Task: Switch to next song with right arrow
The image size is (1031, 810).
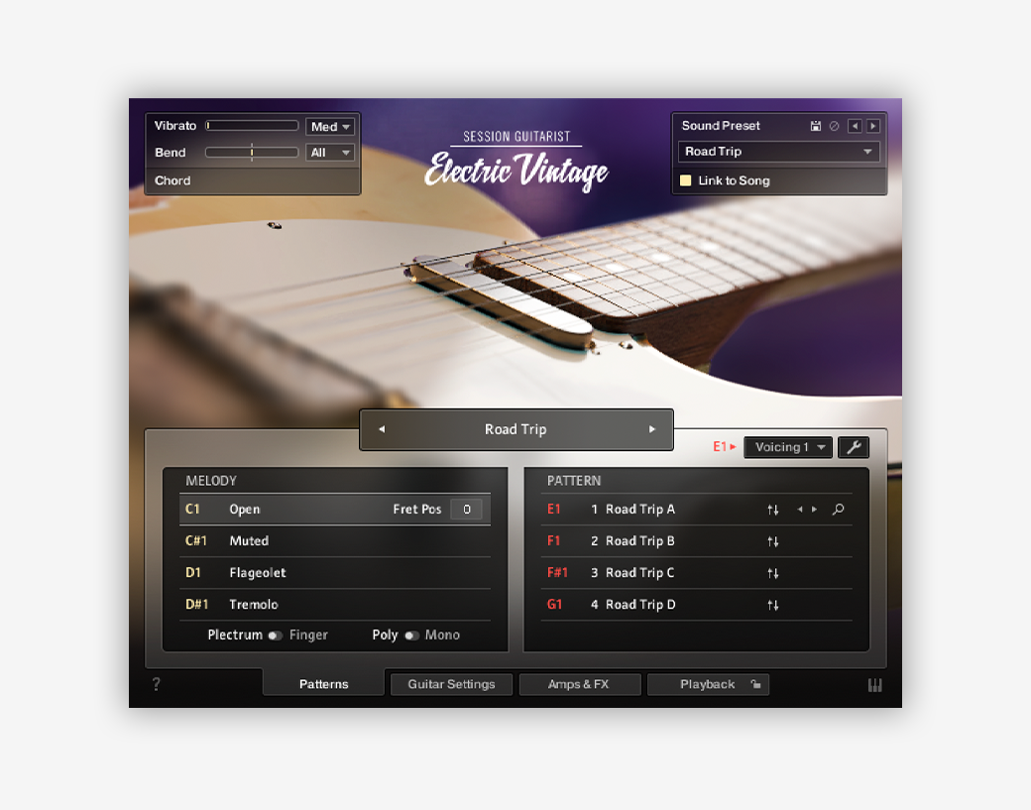Action: (x=651, y=429)
